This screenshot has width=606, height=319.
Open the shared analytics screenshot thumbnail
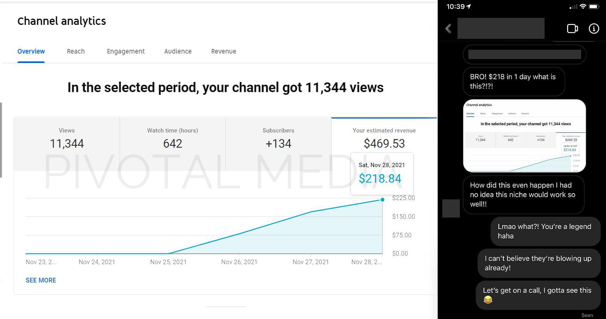click(524, 136)
